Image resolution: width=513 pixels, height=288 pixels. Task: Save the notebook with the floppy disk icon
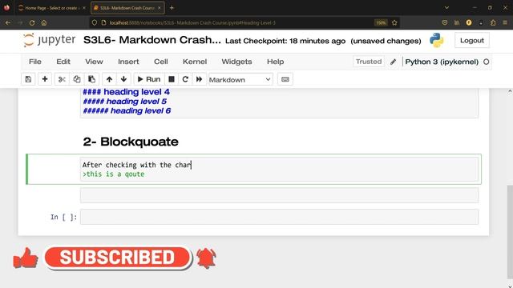[x=28, y=79]
